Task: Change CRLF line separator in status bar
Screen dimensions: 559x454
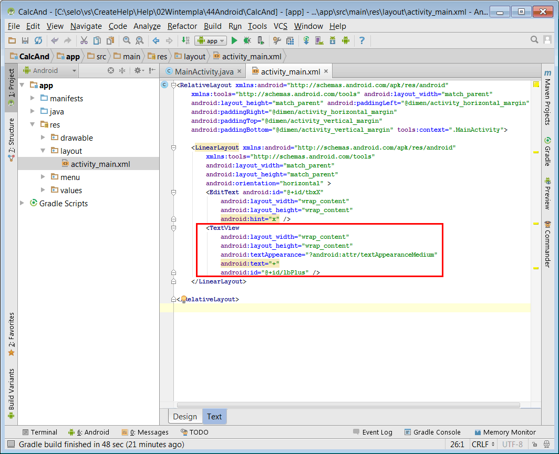Action: tap(483, 445)
